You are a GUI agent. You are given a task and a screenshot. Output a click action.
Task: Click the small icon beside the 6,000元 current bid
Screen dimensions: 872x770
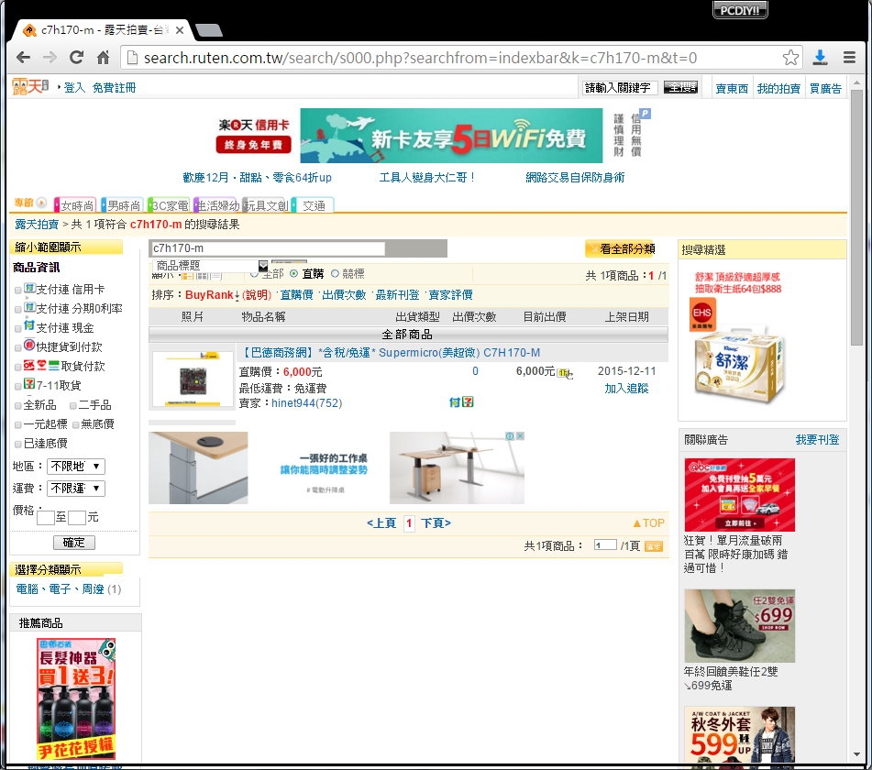tap(563, 372)
